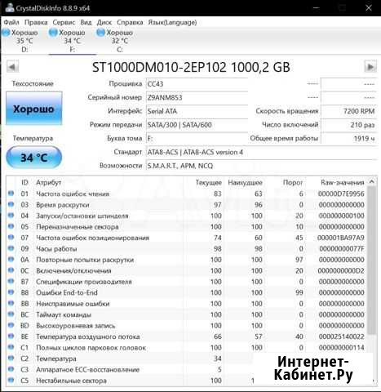381x392 pixels.
Task: Click status icon for attribute C5
Action: [x=11, y=380]
